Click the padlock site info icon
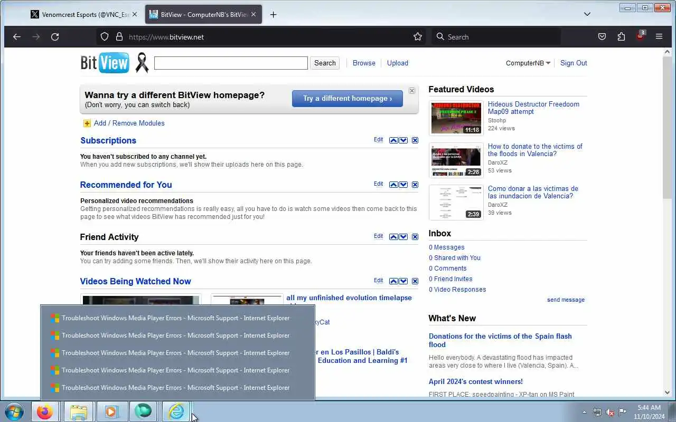Viewport: 676px width, 422px height. (x=119, y=37)
